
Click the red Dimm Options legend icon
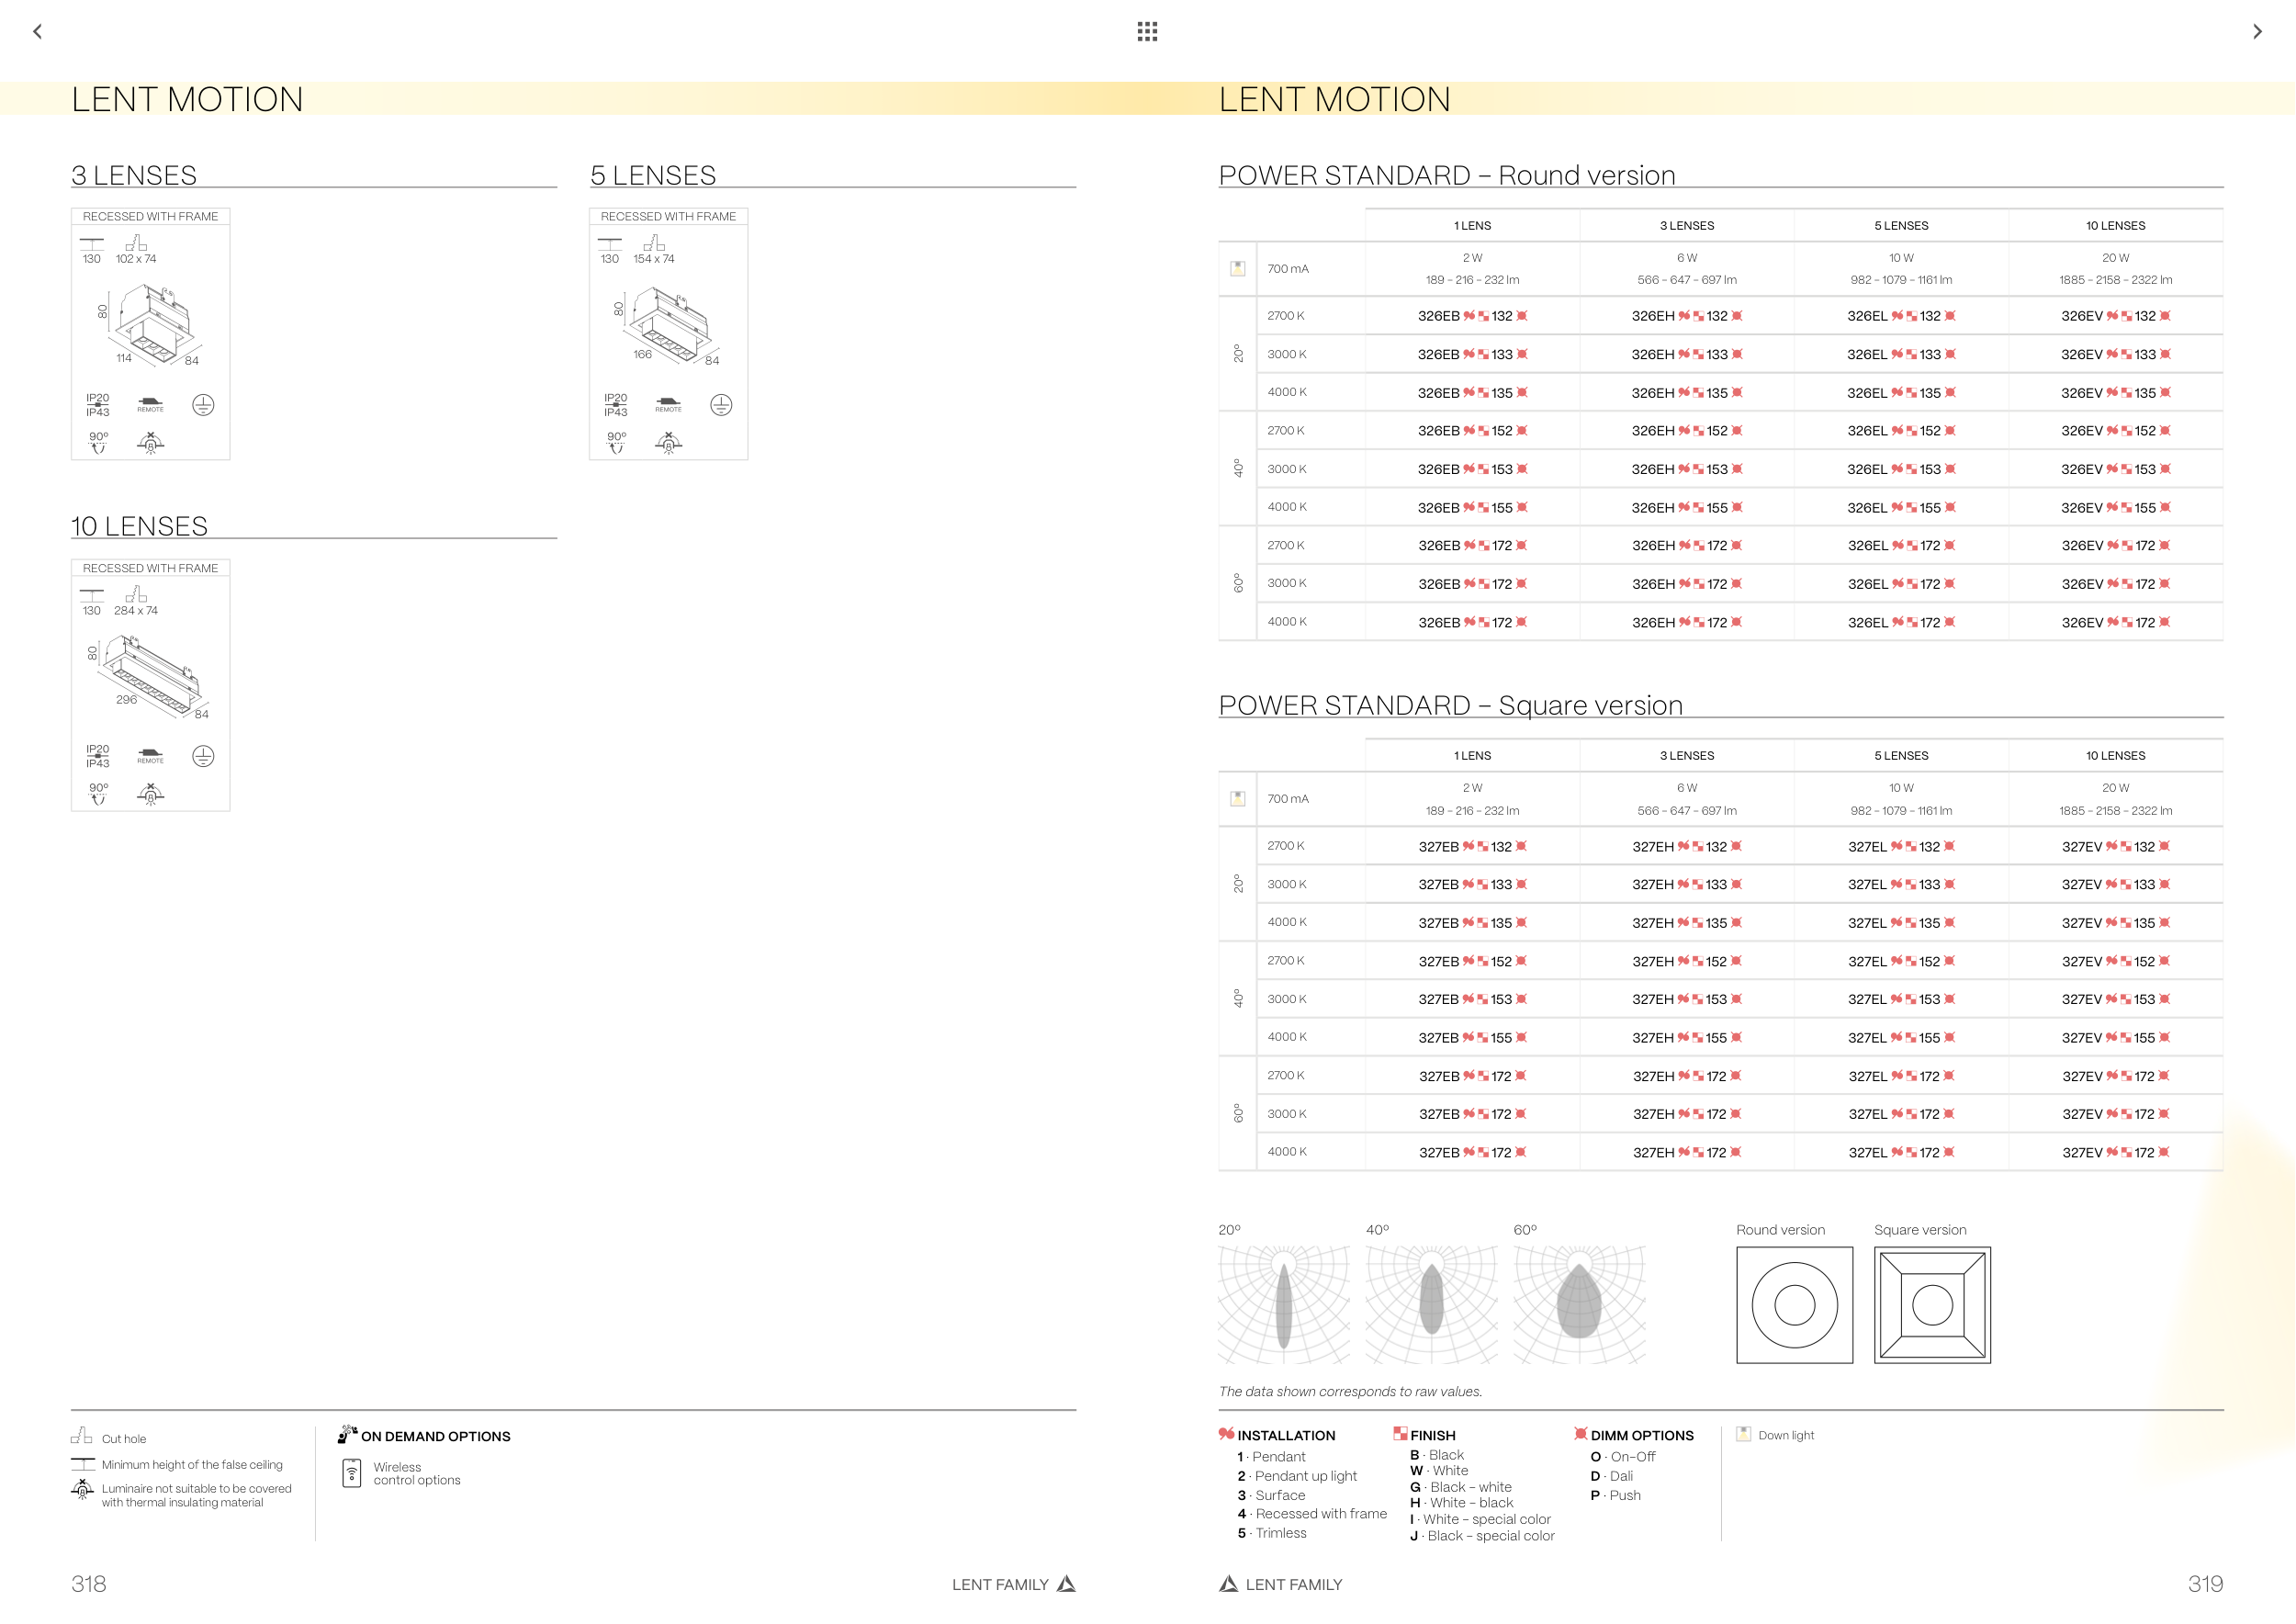pos(1581,1434)
